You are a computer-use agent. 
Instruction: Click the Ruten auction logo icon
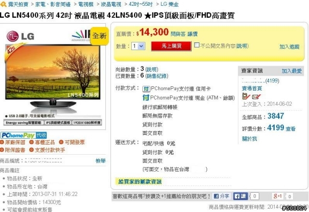click(x=3, y=4)
